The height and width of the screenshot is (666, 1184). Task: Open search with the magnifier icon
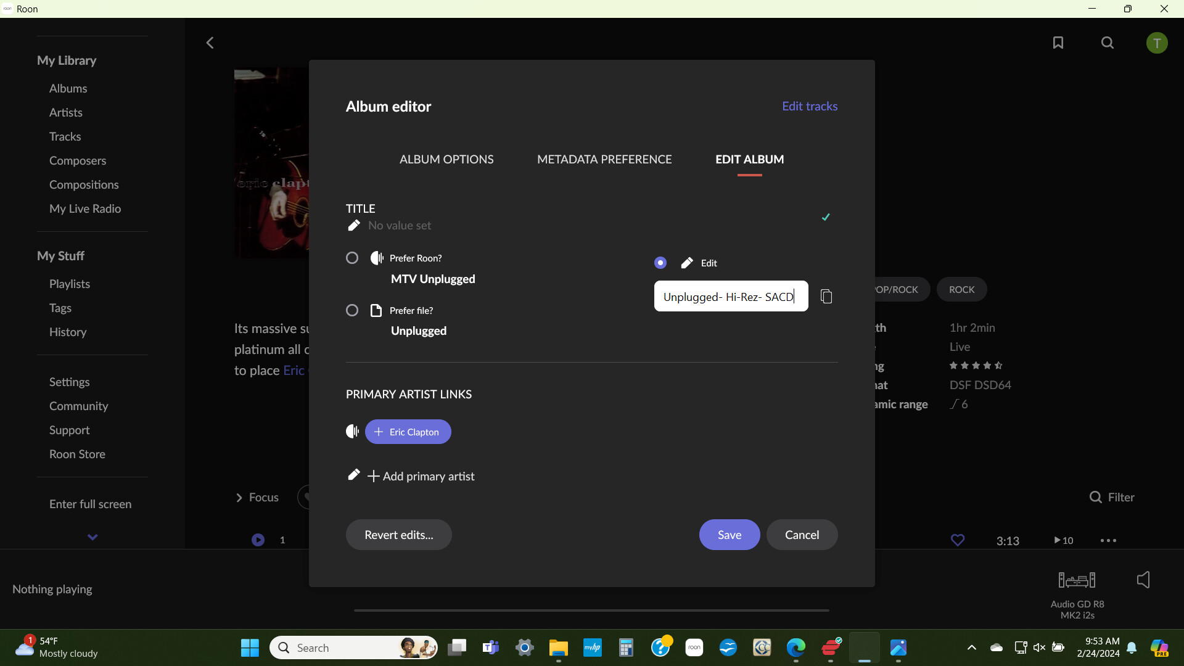coord(1108,43)
